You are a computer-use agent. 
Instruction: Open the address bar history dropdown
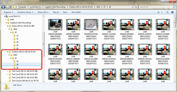tap(132, 7)
